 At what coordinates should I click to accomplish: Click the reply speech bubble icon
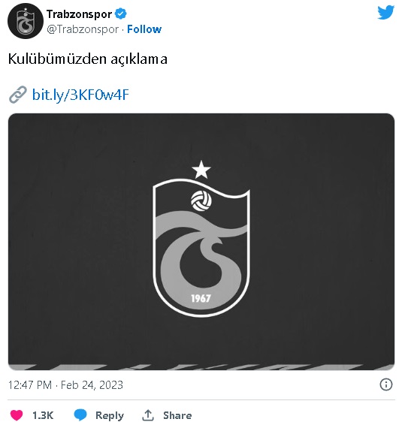click(80, 414)
